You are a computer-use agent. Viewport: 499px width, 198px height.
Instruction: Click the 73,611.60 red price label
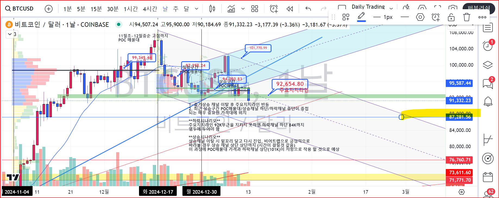[x=459, y=173]
